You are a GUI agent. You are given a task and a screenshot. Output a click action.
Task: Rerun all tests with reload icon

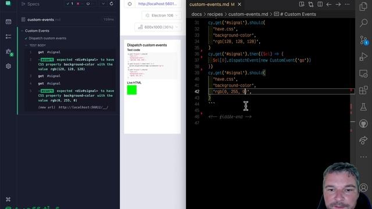point(111,4)
